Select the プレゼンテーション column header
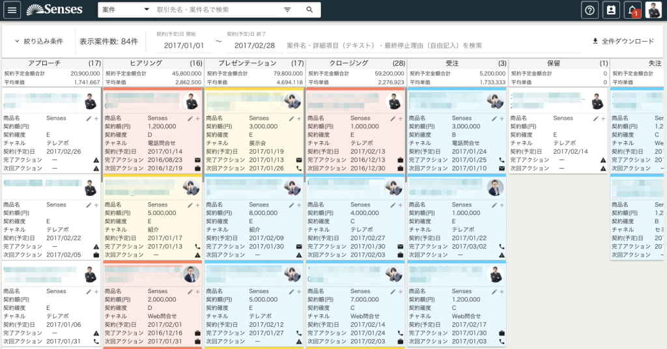The height and width of the screenshot is (349, 667). click(255, 63)
